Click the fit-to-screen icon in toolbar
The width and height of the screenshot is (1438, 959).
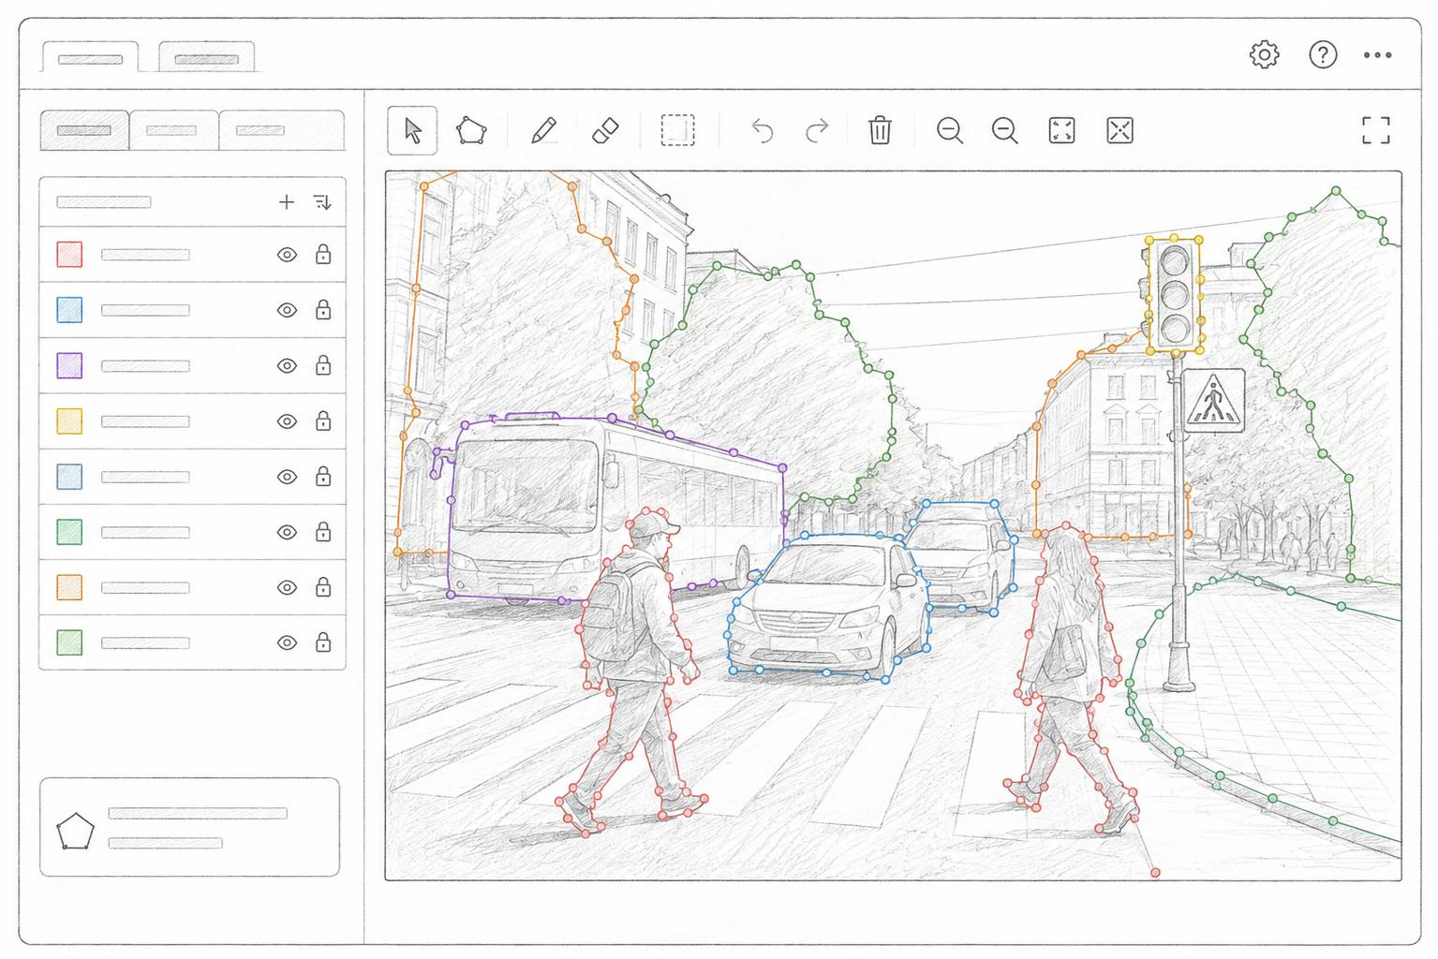point(1061,130)
